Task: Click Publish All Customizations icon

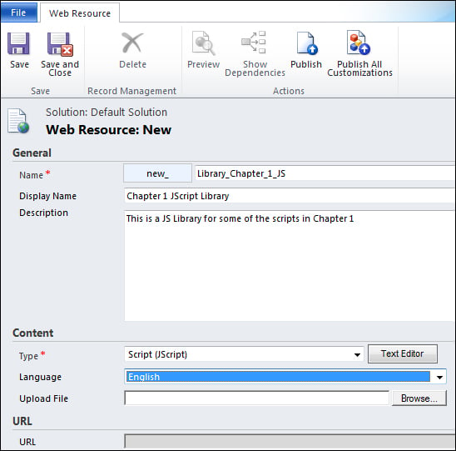Action: [359, 43]
